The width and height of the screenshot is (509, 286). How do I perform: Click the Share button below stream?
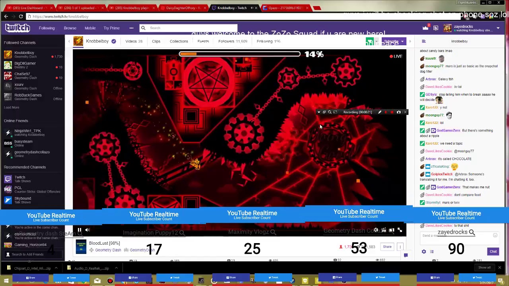tap(387, 247)
